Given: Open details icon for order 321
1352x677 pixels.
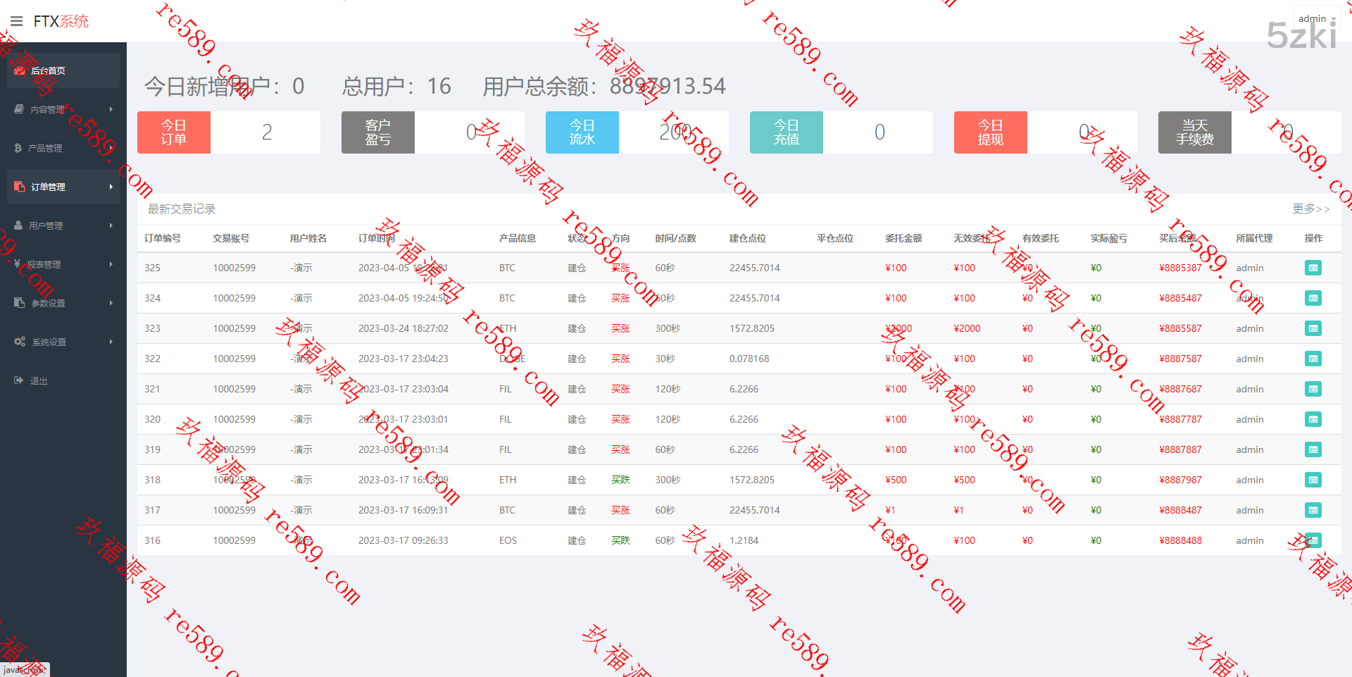Looking at the screenshot, I should pyautogui.click(x=1313, y=389).
